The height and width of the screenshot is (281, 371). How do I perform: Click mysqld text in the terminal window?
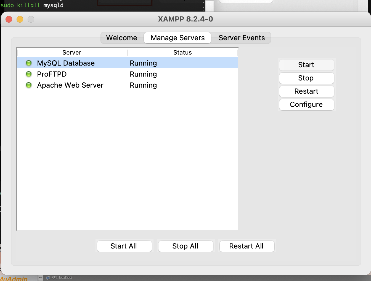pyautogui.click(x=54, y=5)
